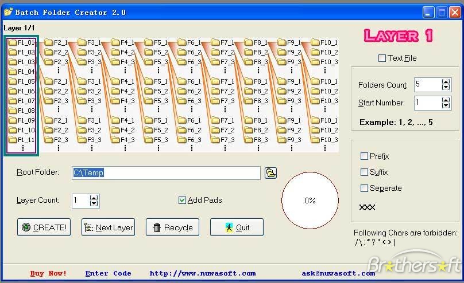
Task: Click the Start Number value field
Action: click(x=428, y=103)
